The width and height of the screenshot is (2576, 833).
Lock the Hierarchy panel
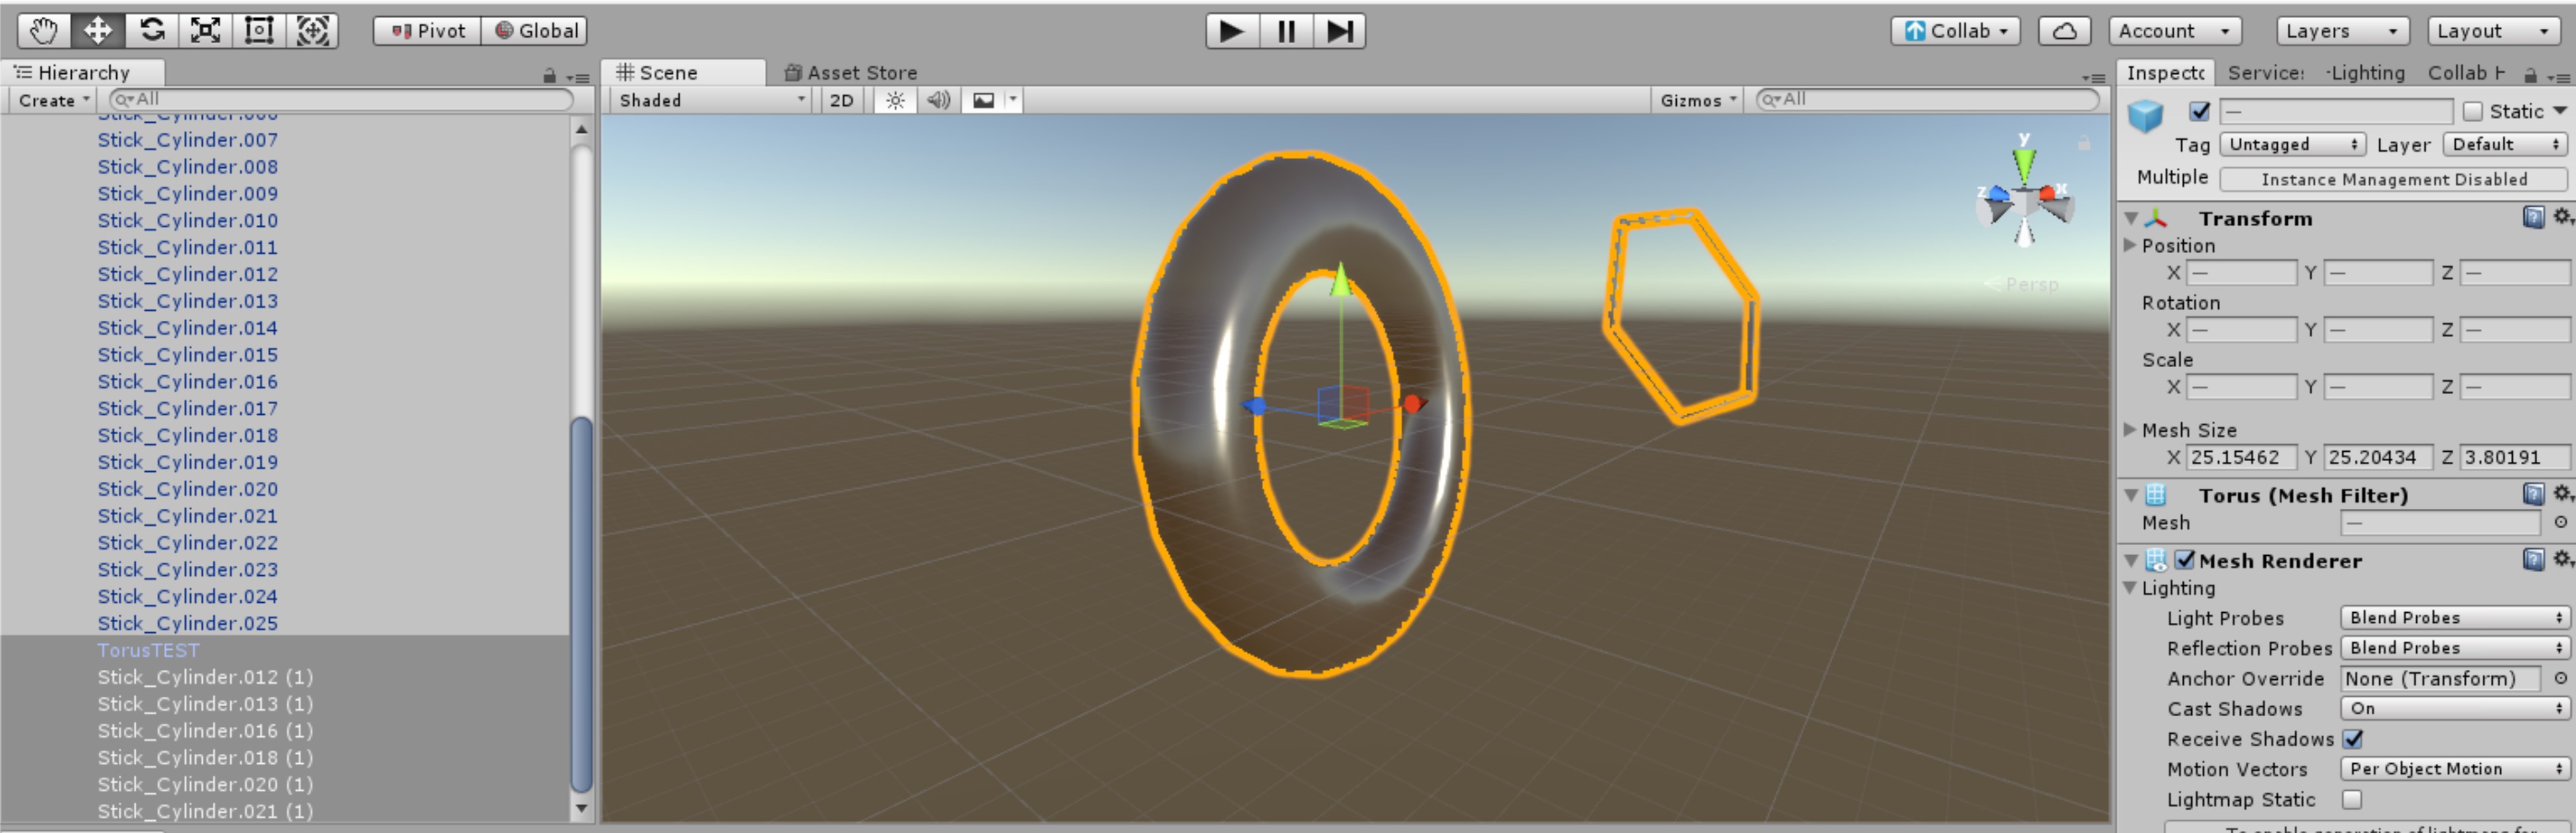[x=549, y=75]
